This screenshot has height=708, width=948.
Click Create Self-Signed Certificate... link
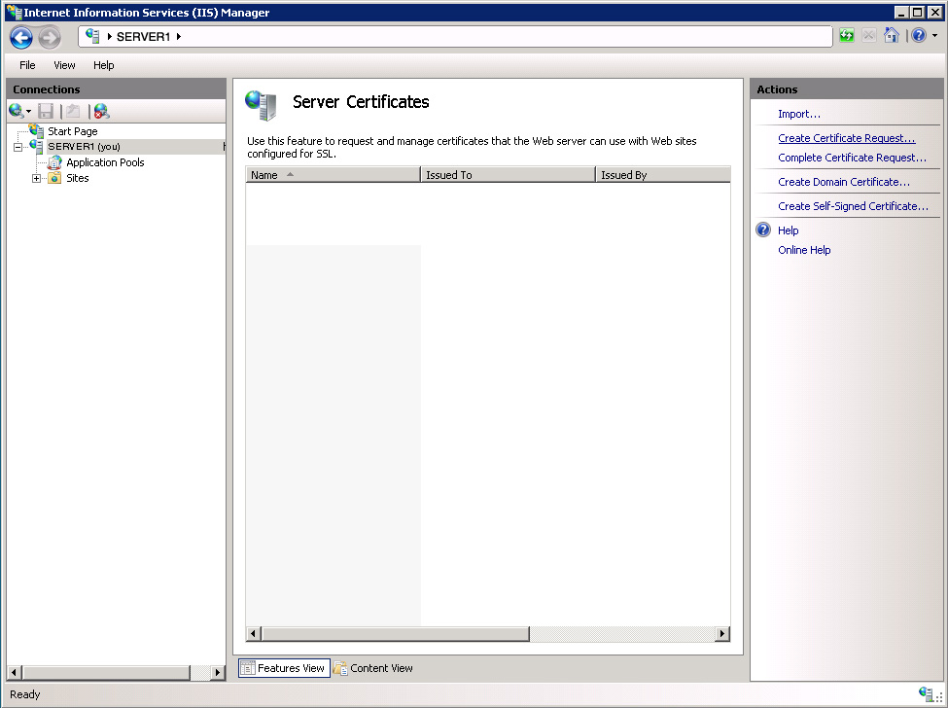pyautogui.click(x=853, y=206)
